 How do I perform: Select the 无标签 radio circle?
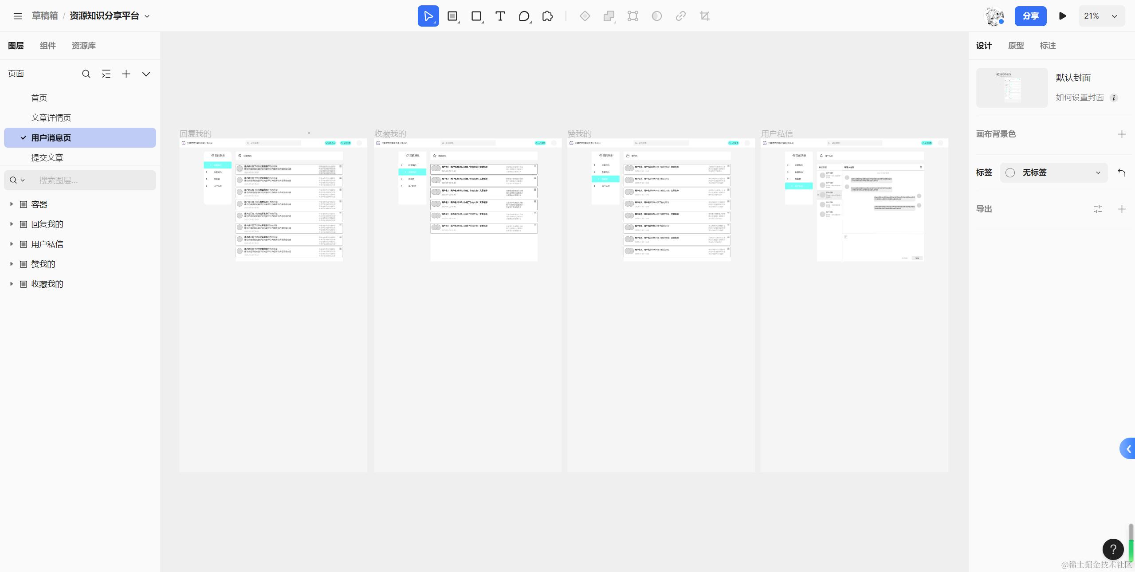tap(1010, 172)
